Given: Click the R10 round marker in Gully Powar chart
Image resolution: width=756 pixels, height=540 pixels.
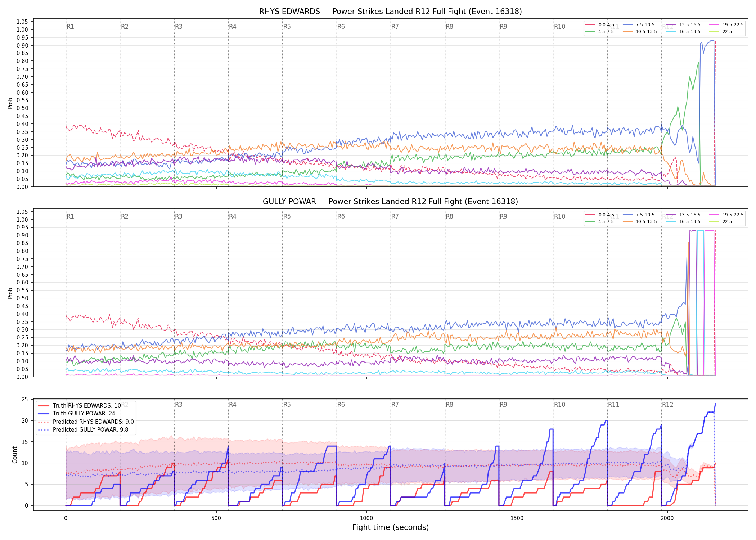Looking at the screenshot, I should click(559, 216).
